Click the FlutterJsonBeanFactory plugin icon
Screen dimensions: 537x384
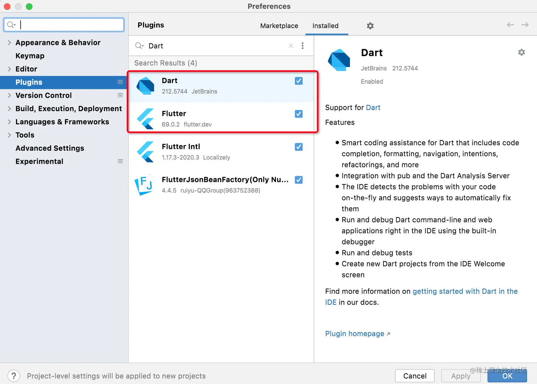pyautogui.click(x=144, y=185)
